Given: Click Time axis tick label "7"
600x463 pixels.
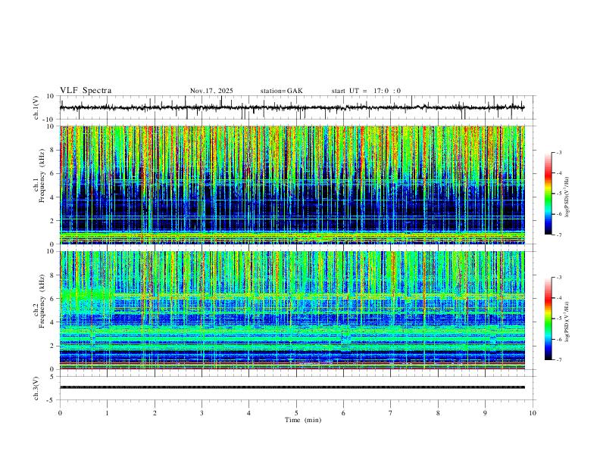Looking at the screenshot, I should [x=391, y=413].
